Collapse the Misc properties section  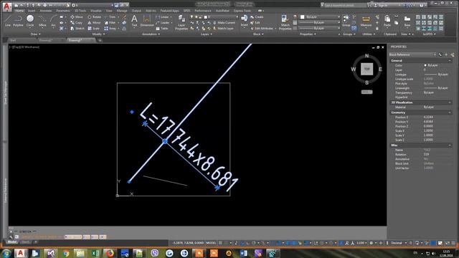450,145
